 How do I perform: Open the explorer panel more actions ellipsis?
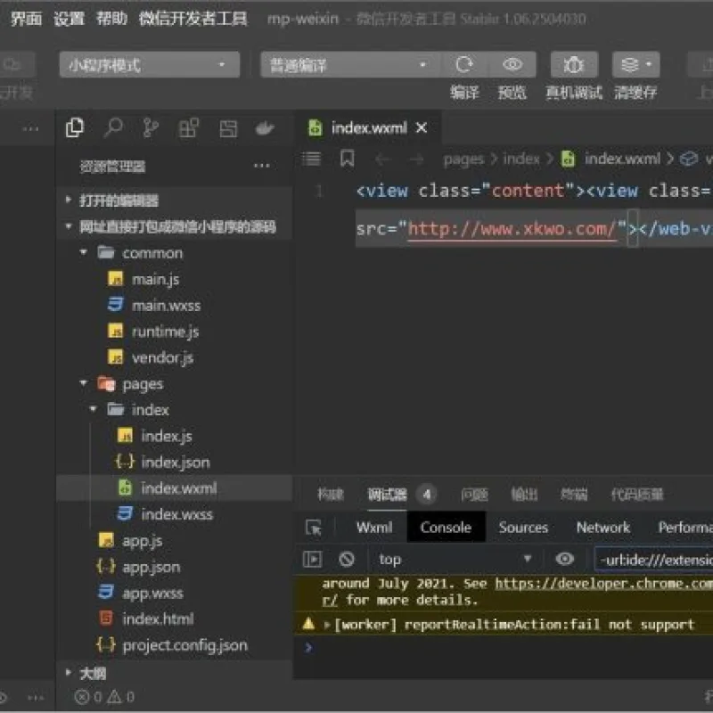261,166
